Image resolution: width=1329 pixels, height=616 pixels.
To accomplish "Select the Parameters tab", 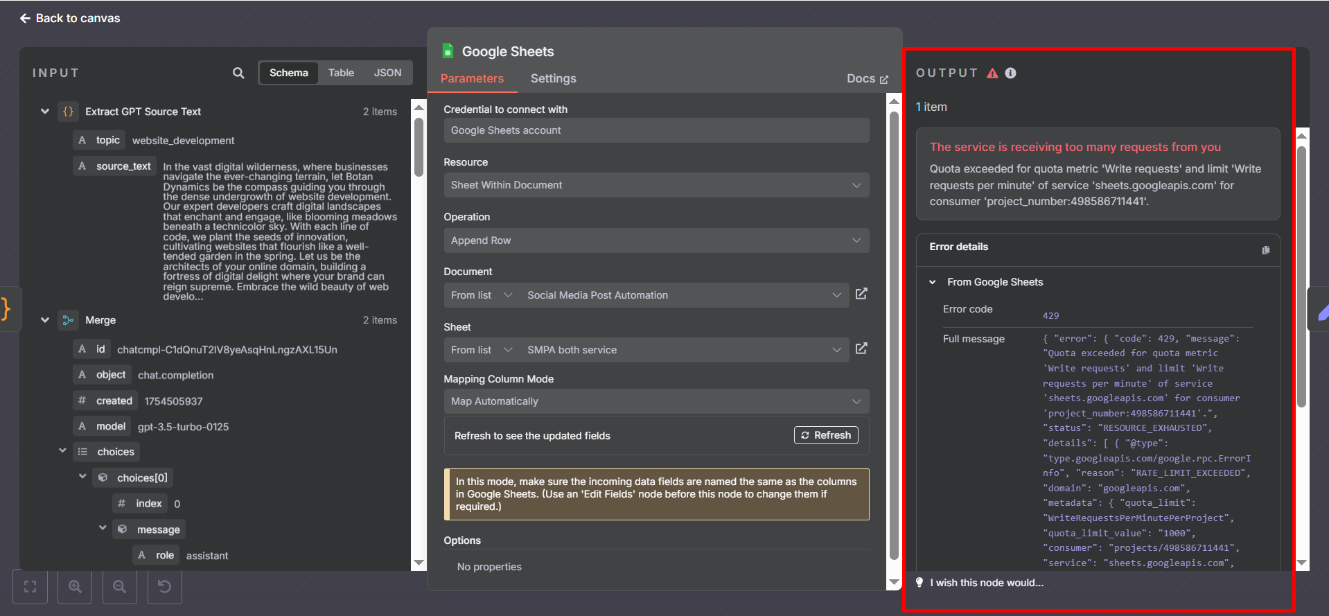I will pyautogui.click(x=472, y=78).
